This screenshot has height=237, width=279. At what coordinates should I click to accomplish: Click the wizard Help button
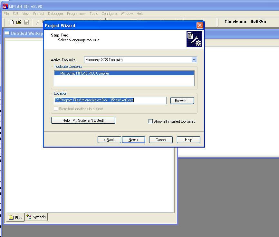[x=188, y=139]
